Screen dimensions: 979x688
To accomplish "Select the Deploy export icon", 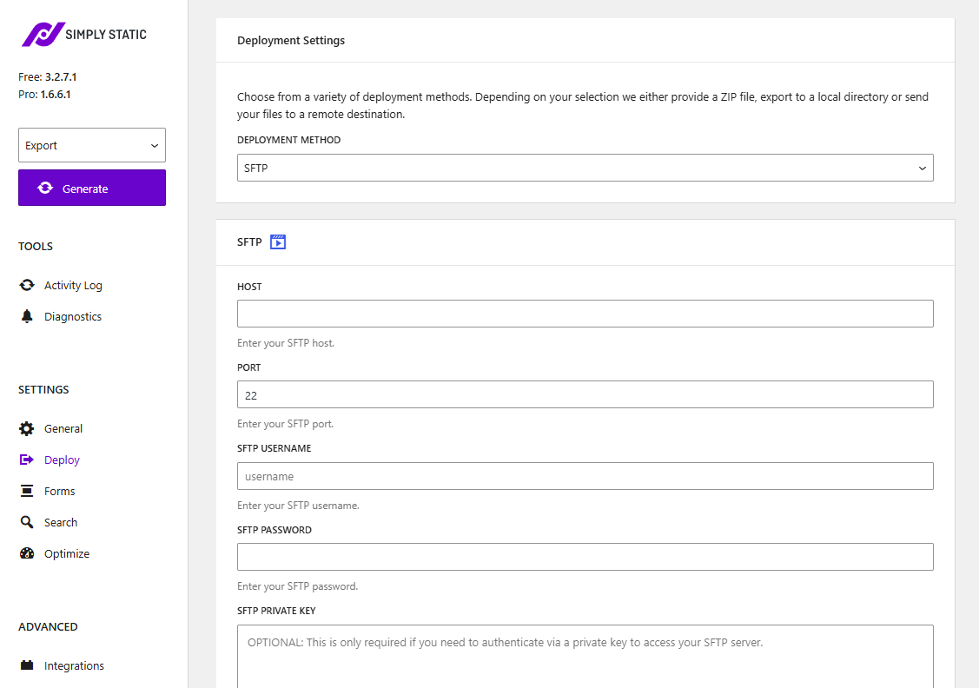I will click(25, 460).
